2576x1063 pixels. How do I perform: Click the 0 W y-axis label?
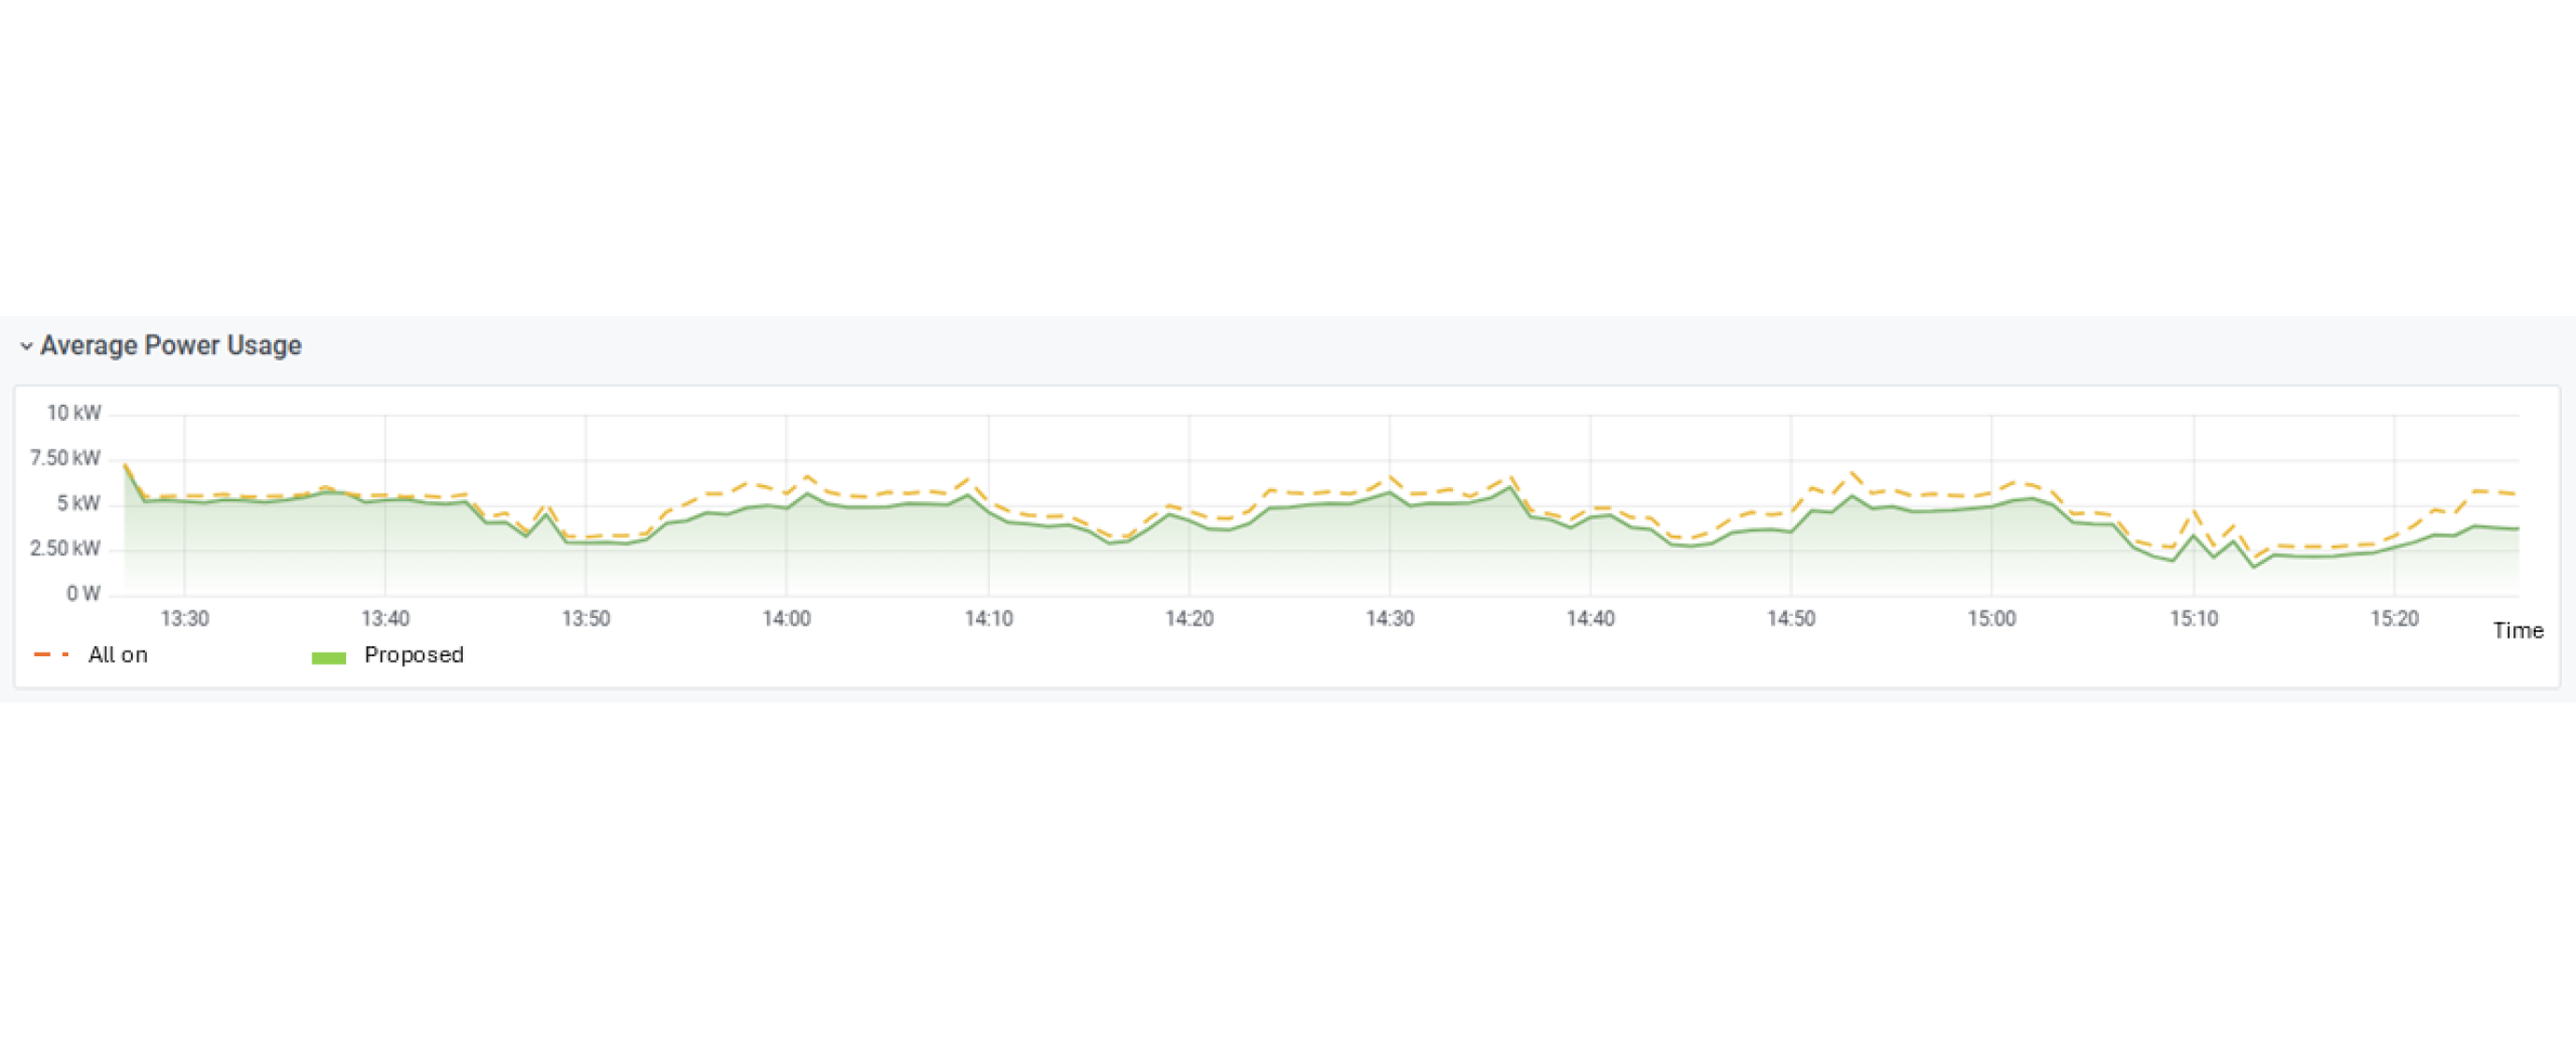83,594
